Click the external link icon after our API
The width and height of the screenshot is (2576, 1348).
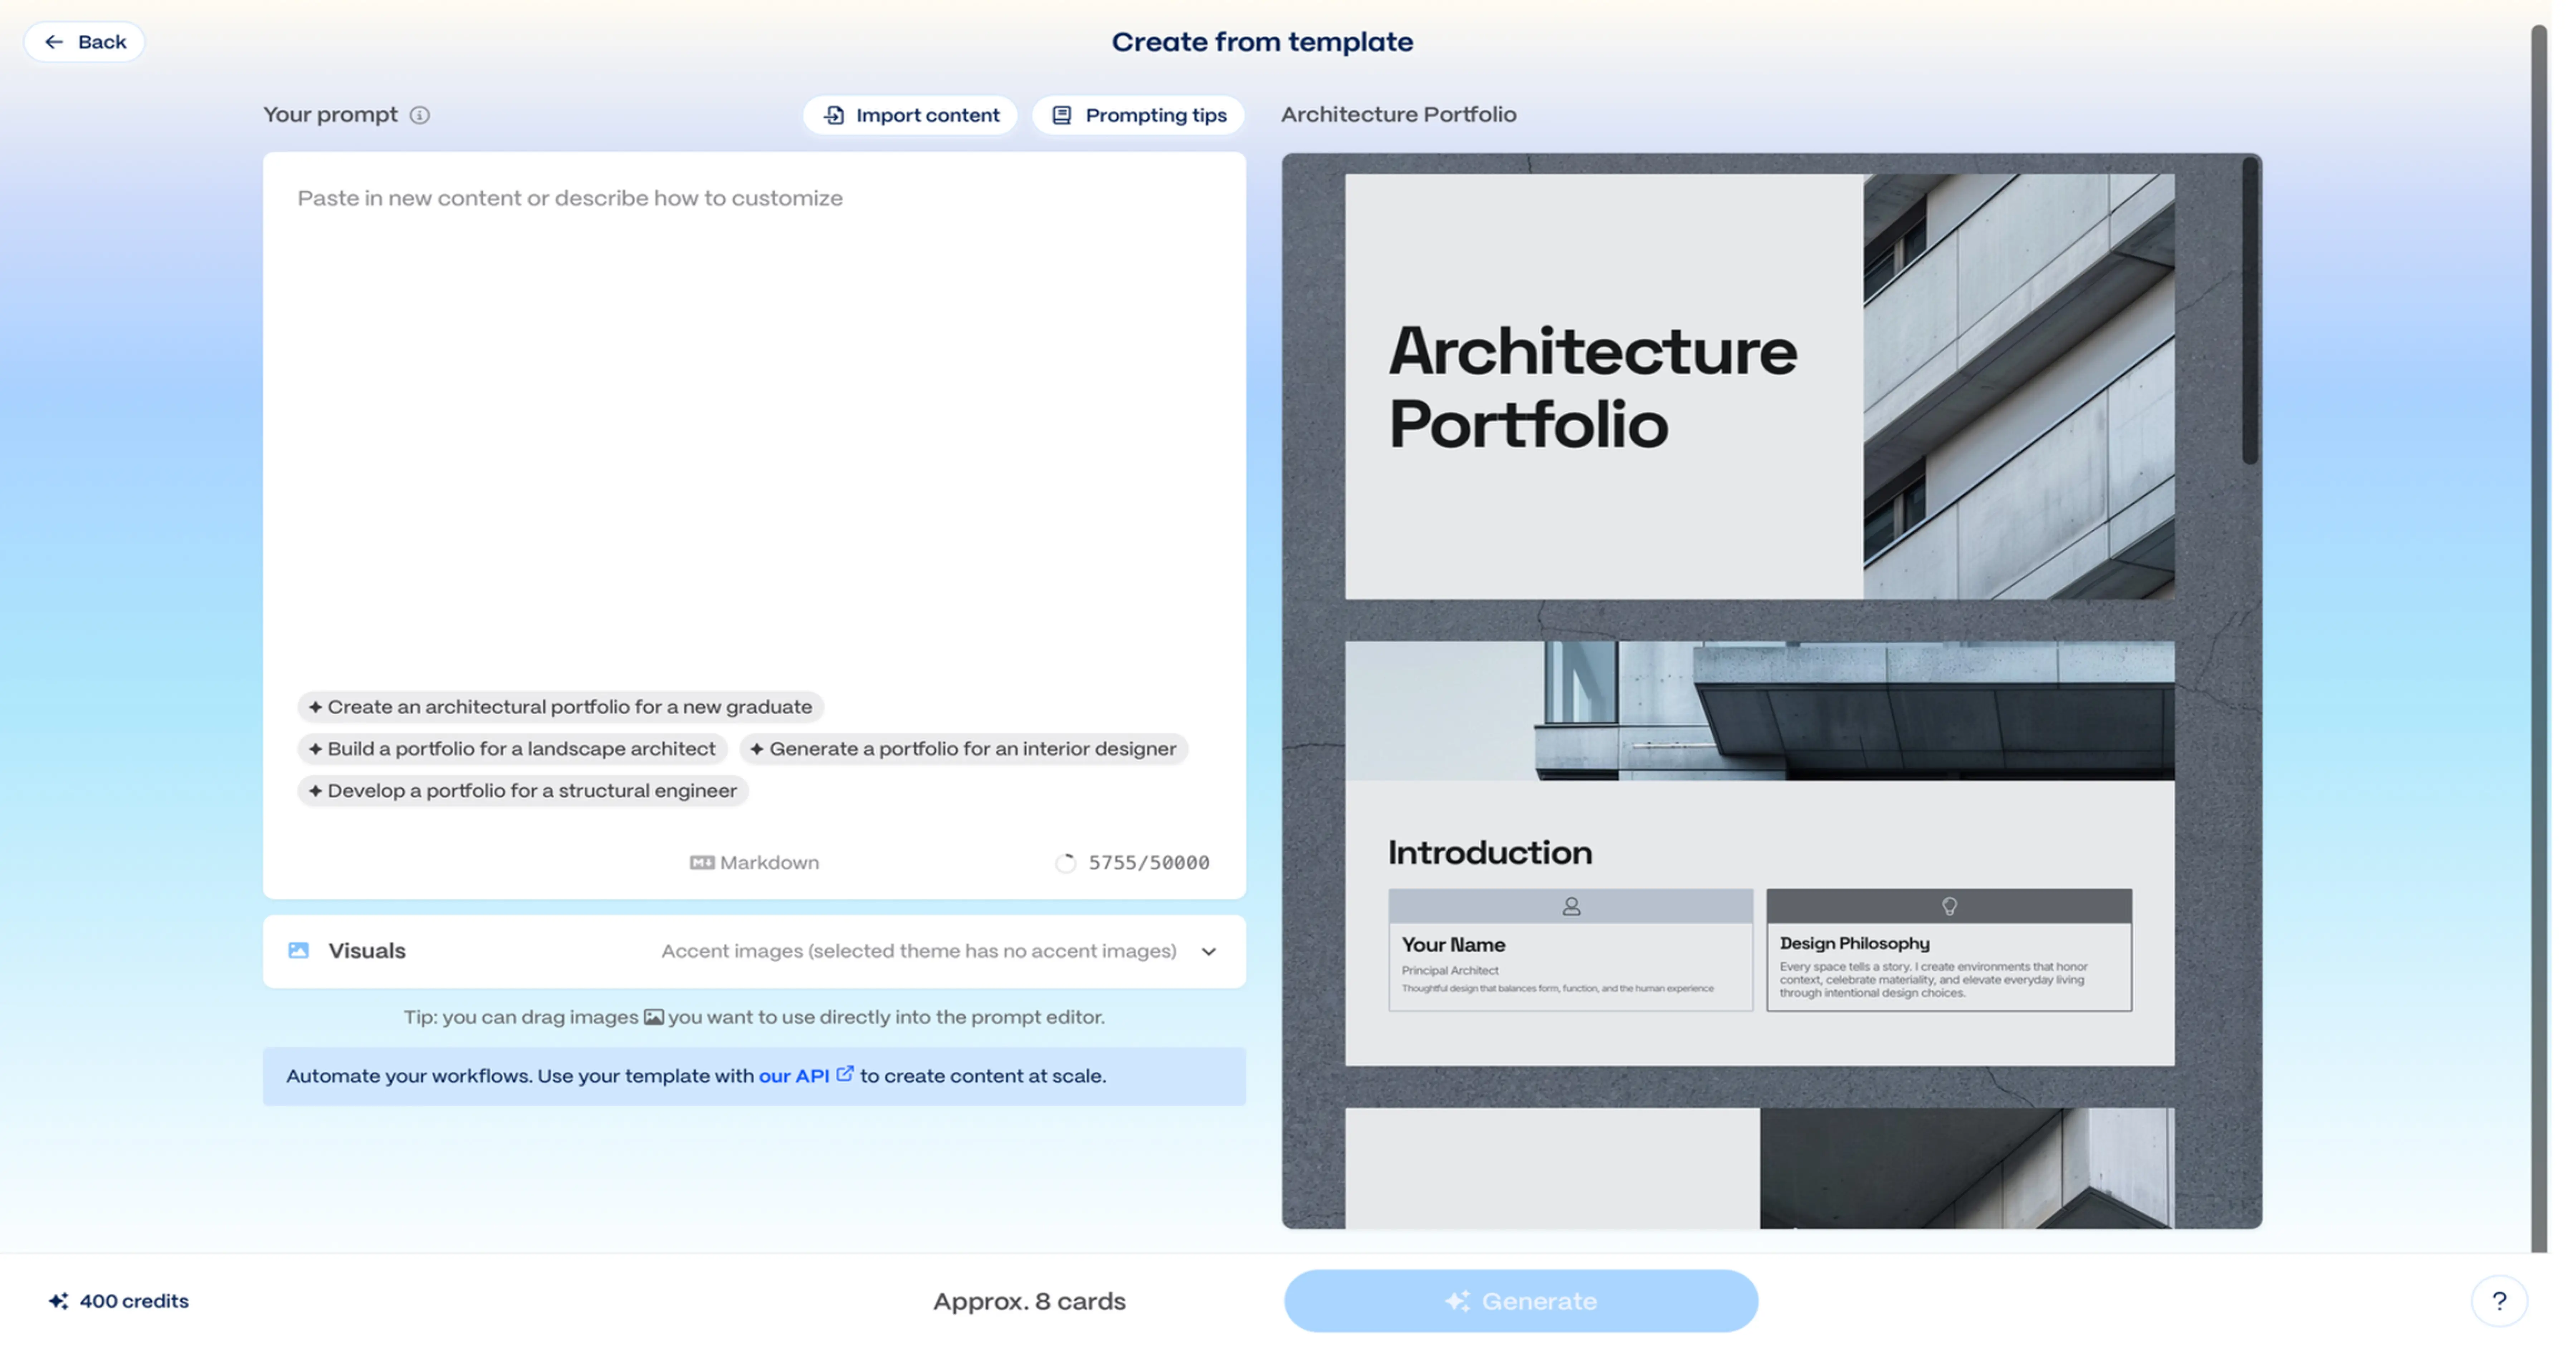(x=845, y=1074)
